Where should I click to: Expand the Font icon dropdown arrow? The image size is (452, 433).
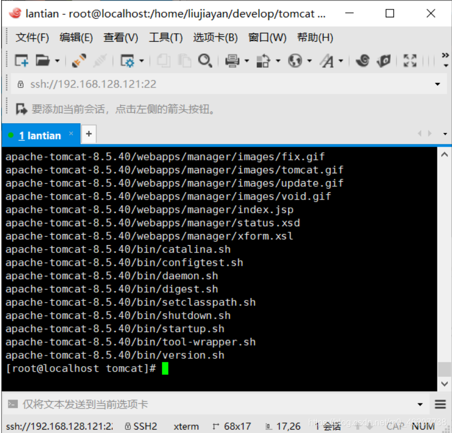tap(341, 61)
